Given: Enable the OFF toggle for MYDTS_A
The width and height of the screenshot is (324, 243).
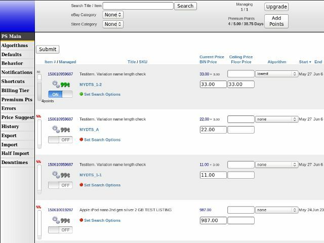Looking at the screenshot, I should click(60, 140).
